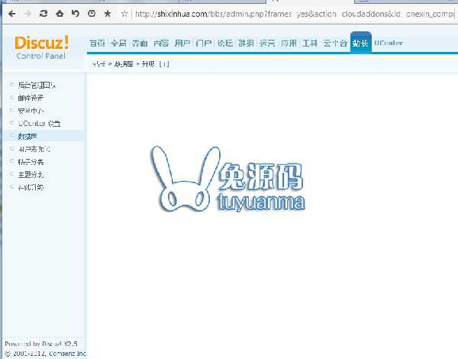Open the favorites solid star icon
This screenshot has width=458, height=359.
pos(108,14)
